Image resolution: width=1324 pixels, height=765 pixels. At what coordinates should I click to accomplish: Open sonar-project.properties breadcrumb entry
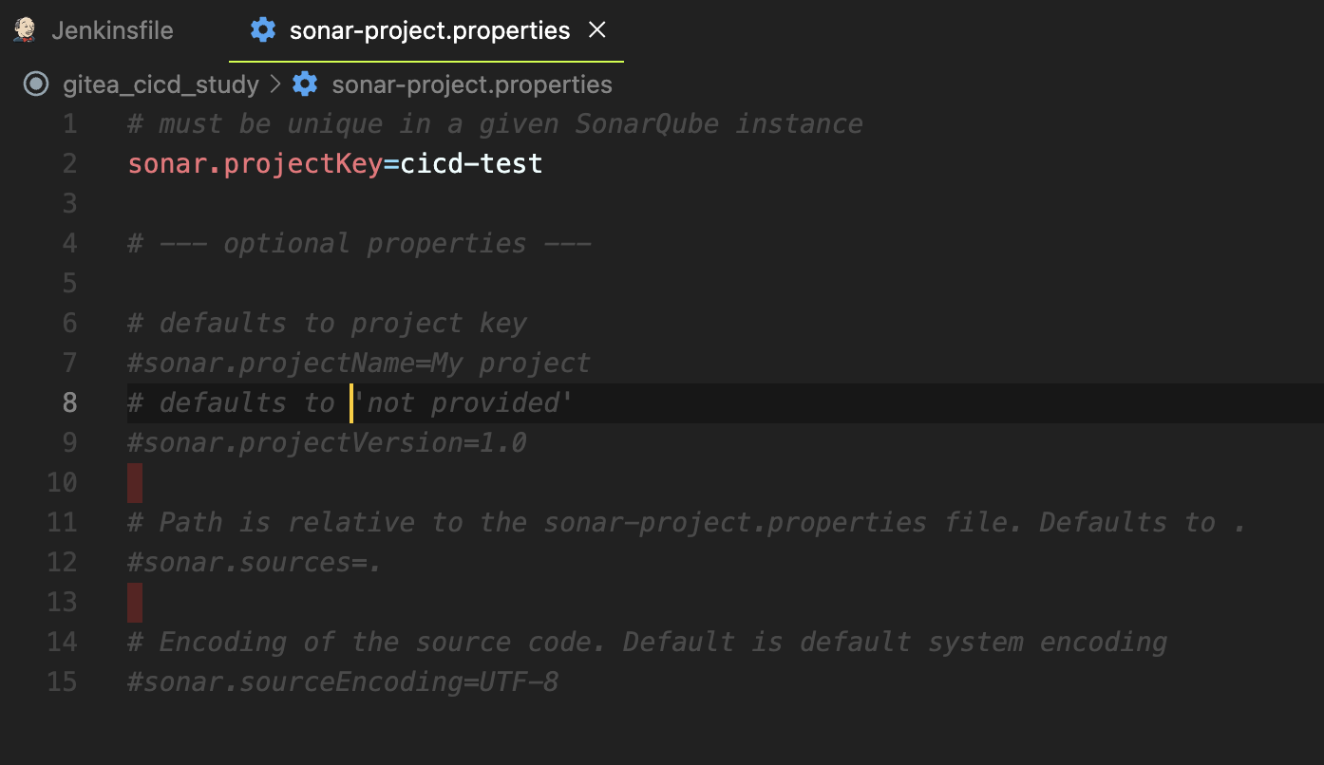[471, 84]
